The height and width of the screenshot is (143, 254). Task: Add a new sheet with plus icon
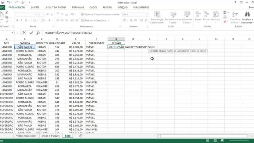[x=81, y=136]
